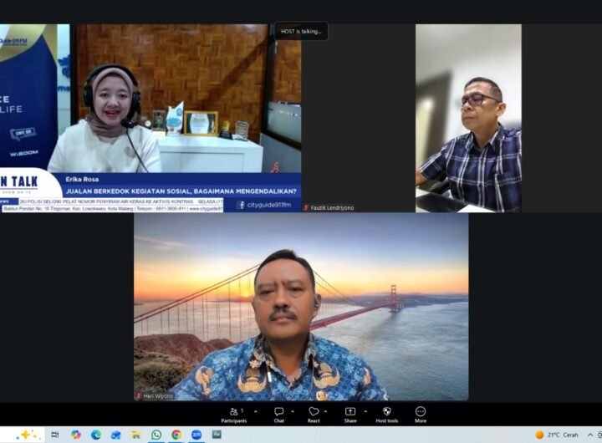The width and height of the screenshot is (602, 443).
Task: Open WhatsApp from the taskbar
Action: pyautogui.click(x=156, y=435)
